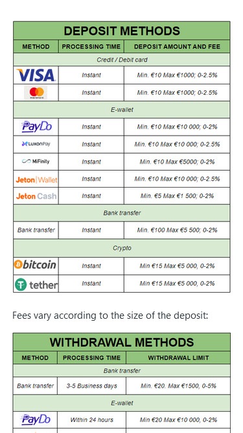
Task: Click the '3-5 Business days' cell
Action: pyautogui.click(x=92, y=386)
